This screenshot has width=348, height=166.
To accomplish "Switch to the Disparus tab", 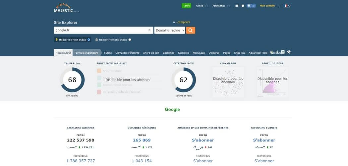I will [214, 53].
